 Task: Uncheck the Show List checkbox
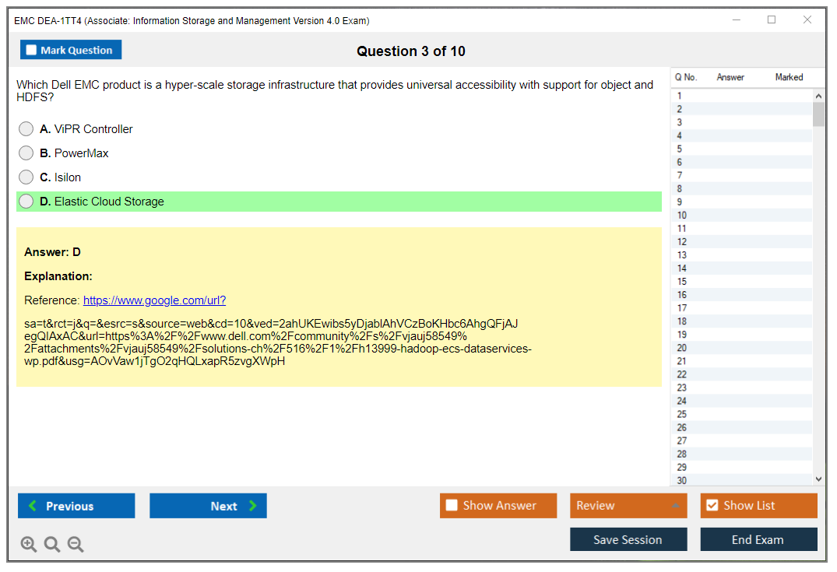click(712, 506)
